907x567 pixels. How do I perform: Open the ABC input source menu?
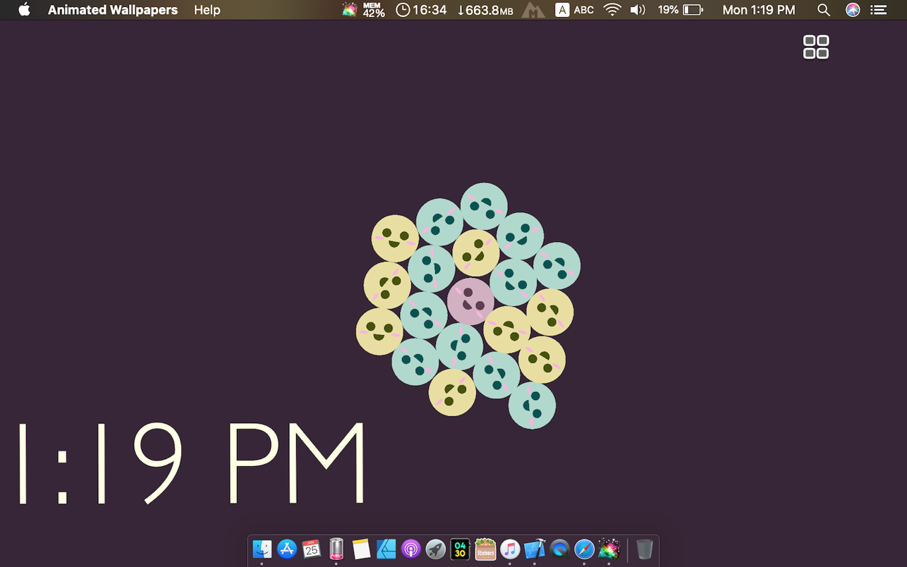575,10
